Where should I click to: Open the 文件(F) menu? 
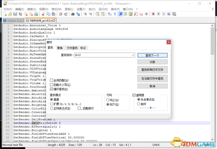click(7, 9)
